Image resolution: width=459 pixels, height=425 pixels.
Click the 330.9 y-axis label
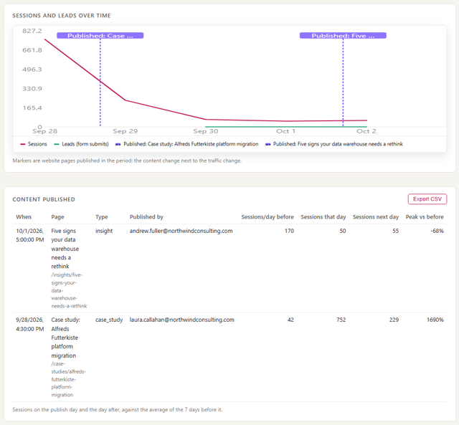tap(32, 89)
